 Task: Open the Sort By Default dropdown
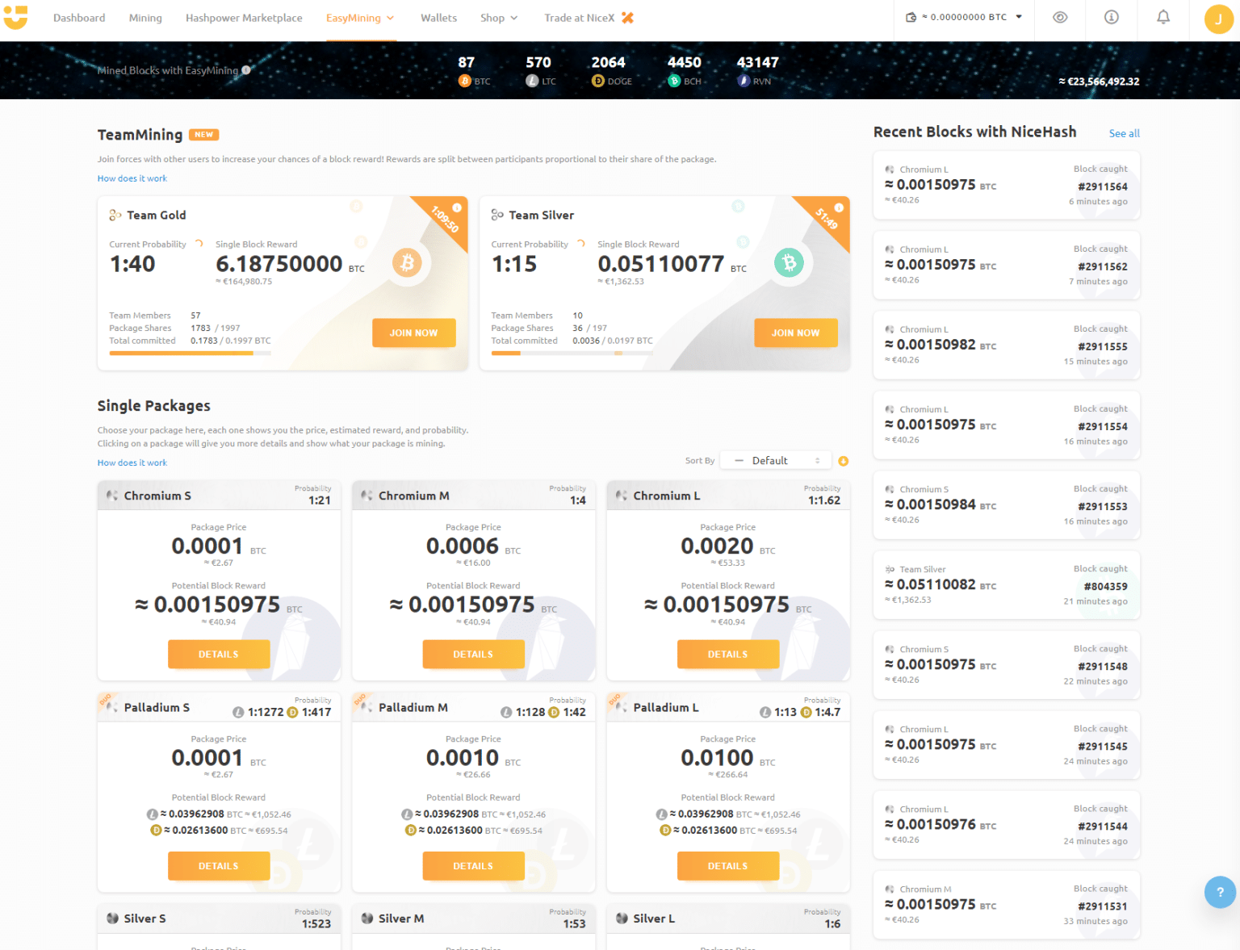775,460
